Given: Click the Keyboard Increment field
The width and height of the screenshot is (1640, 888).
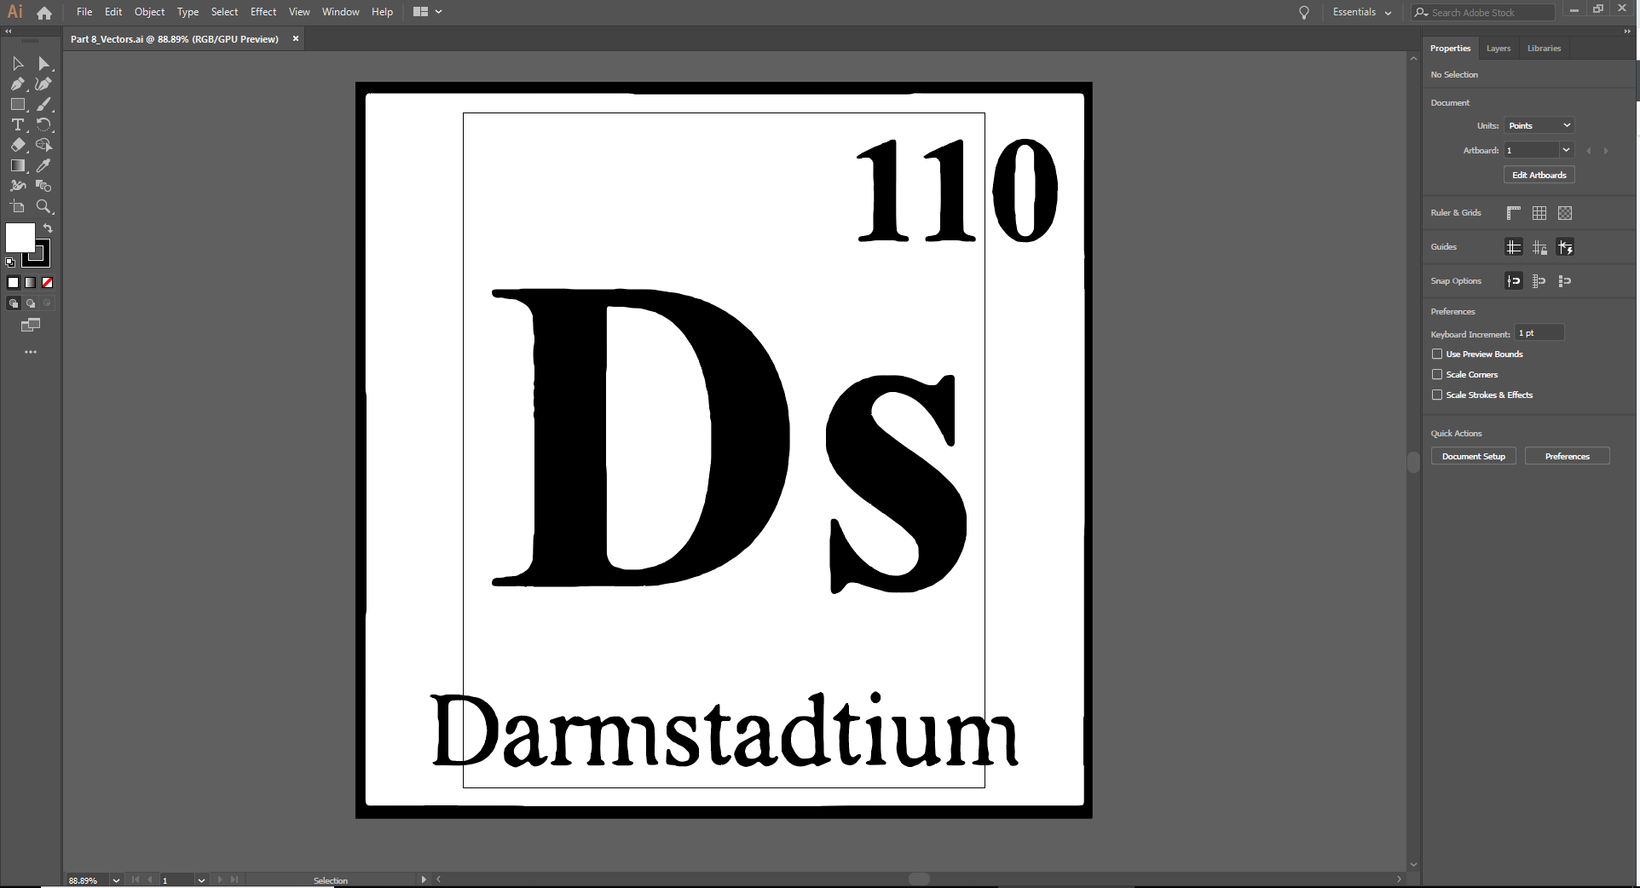Looking at the screenshot, I should 1539,333.
